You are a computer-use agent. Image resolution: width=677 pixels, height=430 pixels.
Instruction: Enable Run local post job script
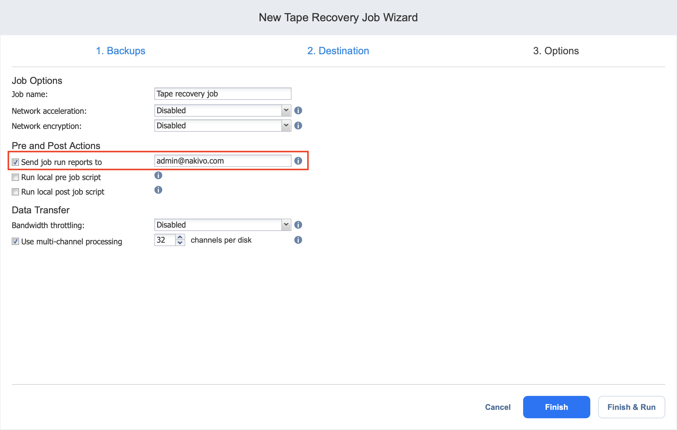(15, 192)
